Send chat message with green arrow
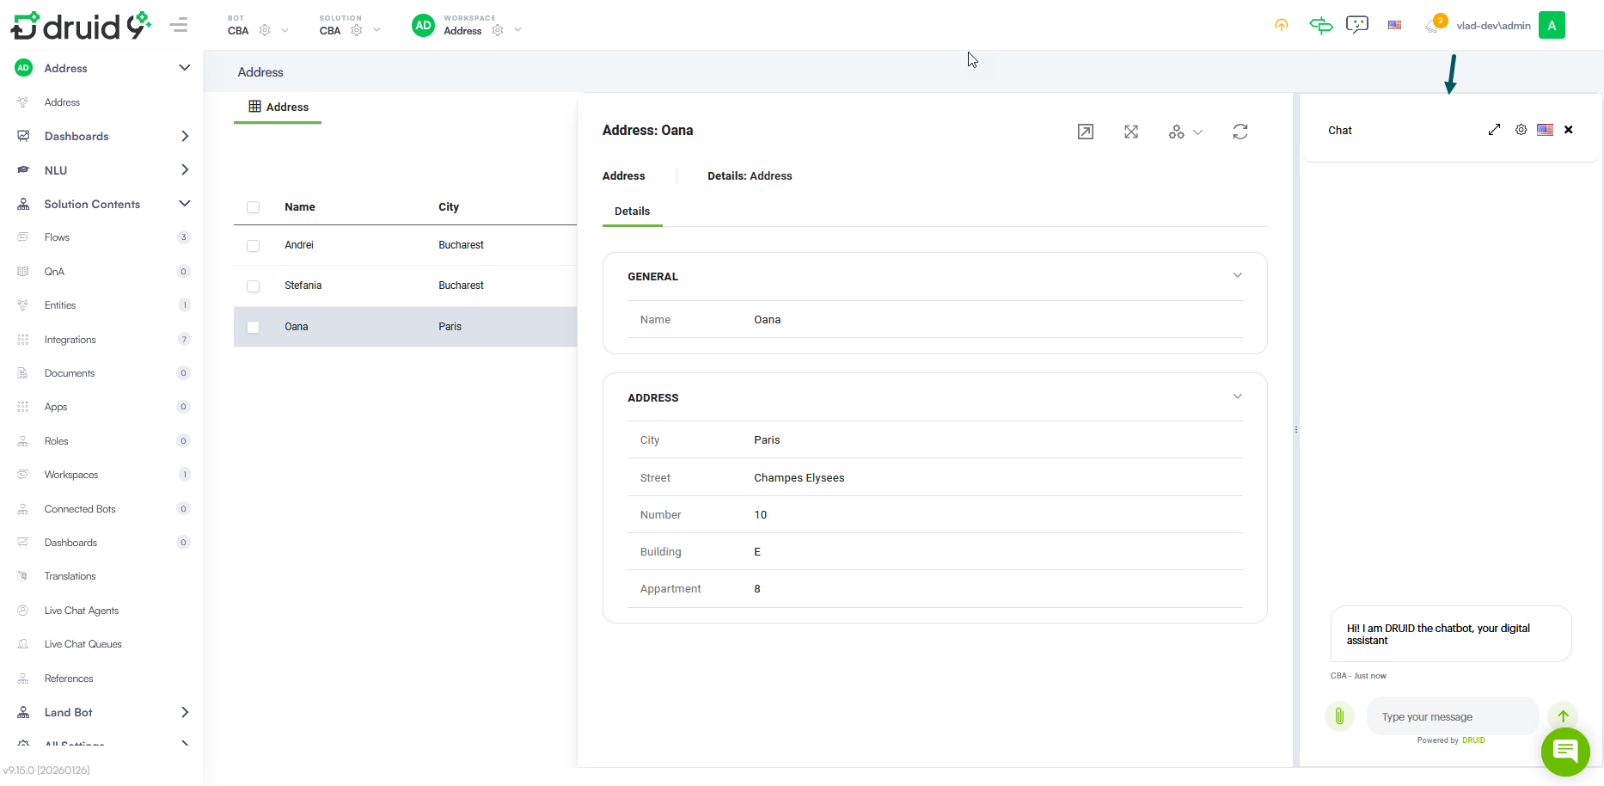The height and width of the screenshot is (786, 1604). coord(1563,715)
